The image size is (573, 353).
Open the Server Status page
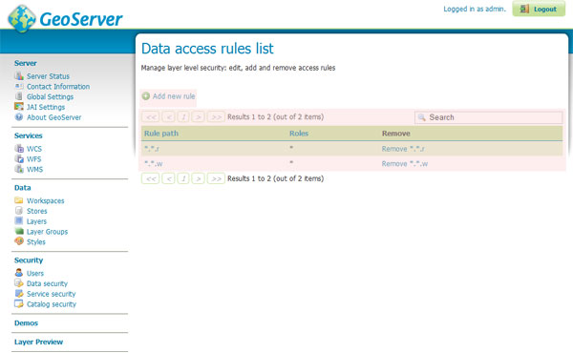pos(48,76)
